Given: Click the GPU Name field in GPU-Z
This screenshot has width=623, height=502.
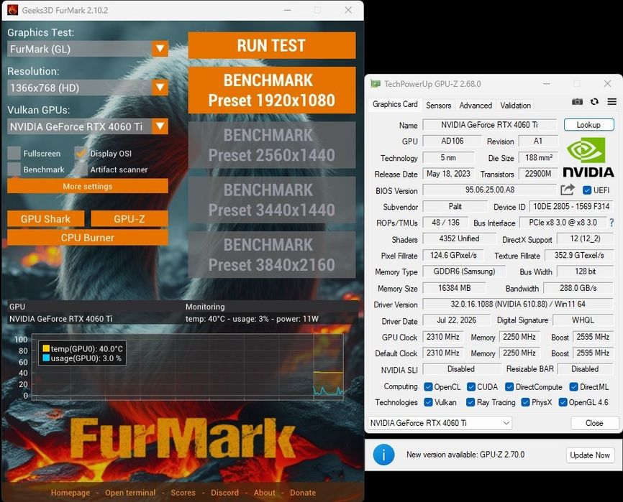Looking at the screenshot, I should (489, 125).
